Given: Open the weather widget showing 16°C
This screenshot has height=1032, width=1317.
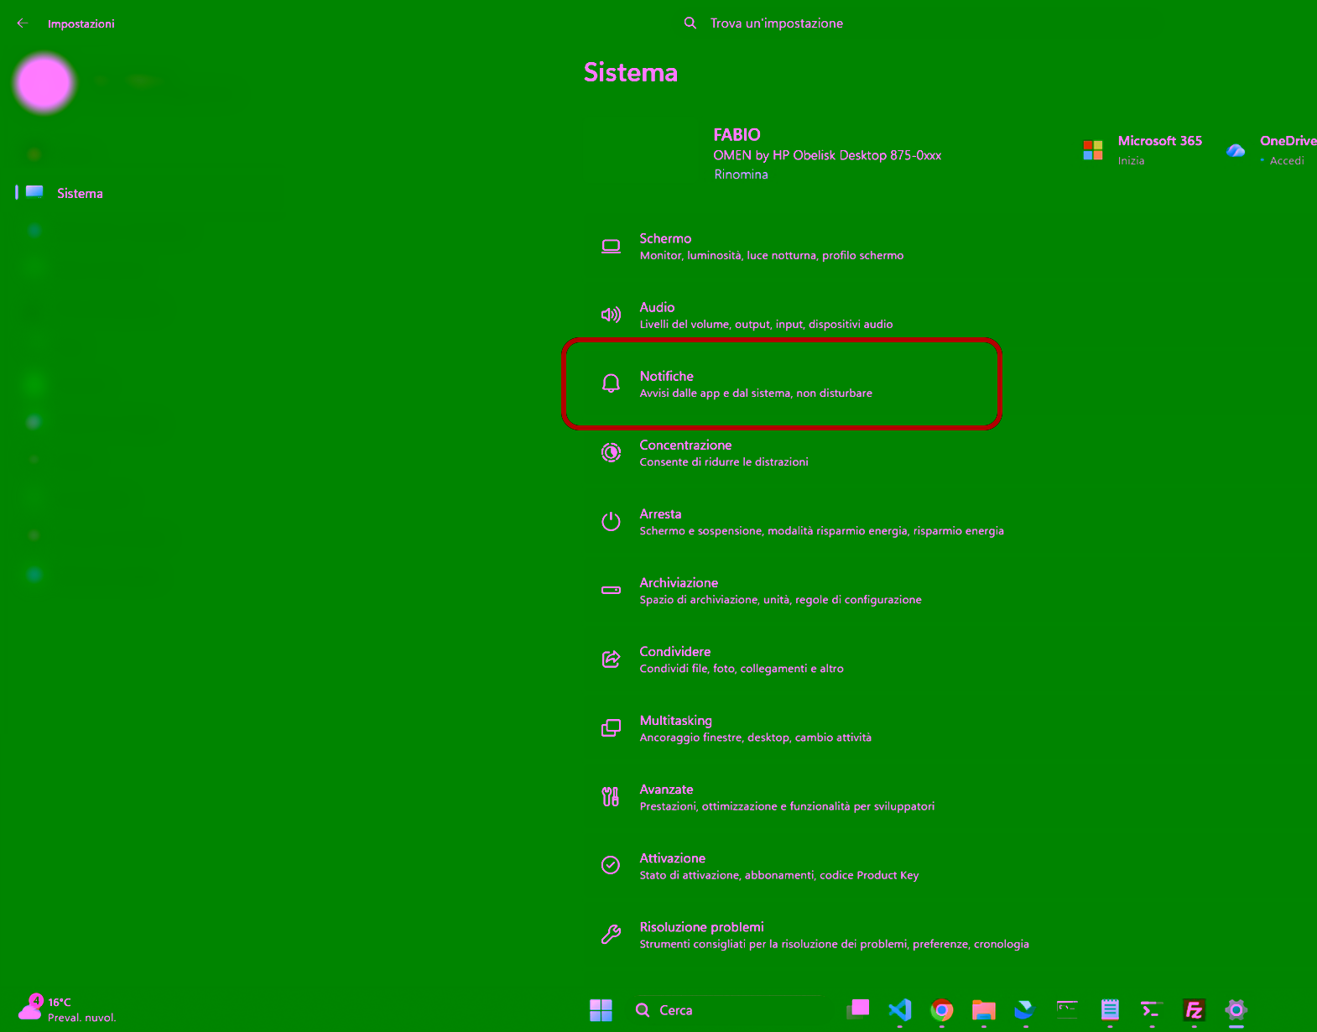Looking at the screenshot, I should point(67,1009).
